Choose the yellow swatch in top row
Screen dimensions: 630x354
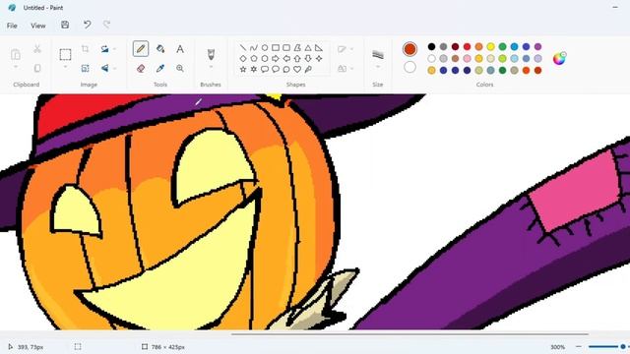[490, 46]
